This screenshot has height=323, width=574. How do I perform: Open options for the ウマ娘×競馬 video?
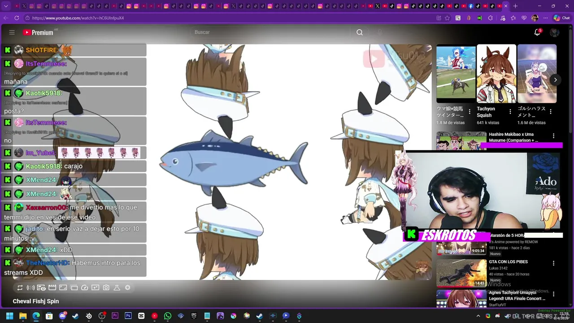pos(470,112)
